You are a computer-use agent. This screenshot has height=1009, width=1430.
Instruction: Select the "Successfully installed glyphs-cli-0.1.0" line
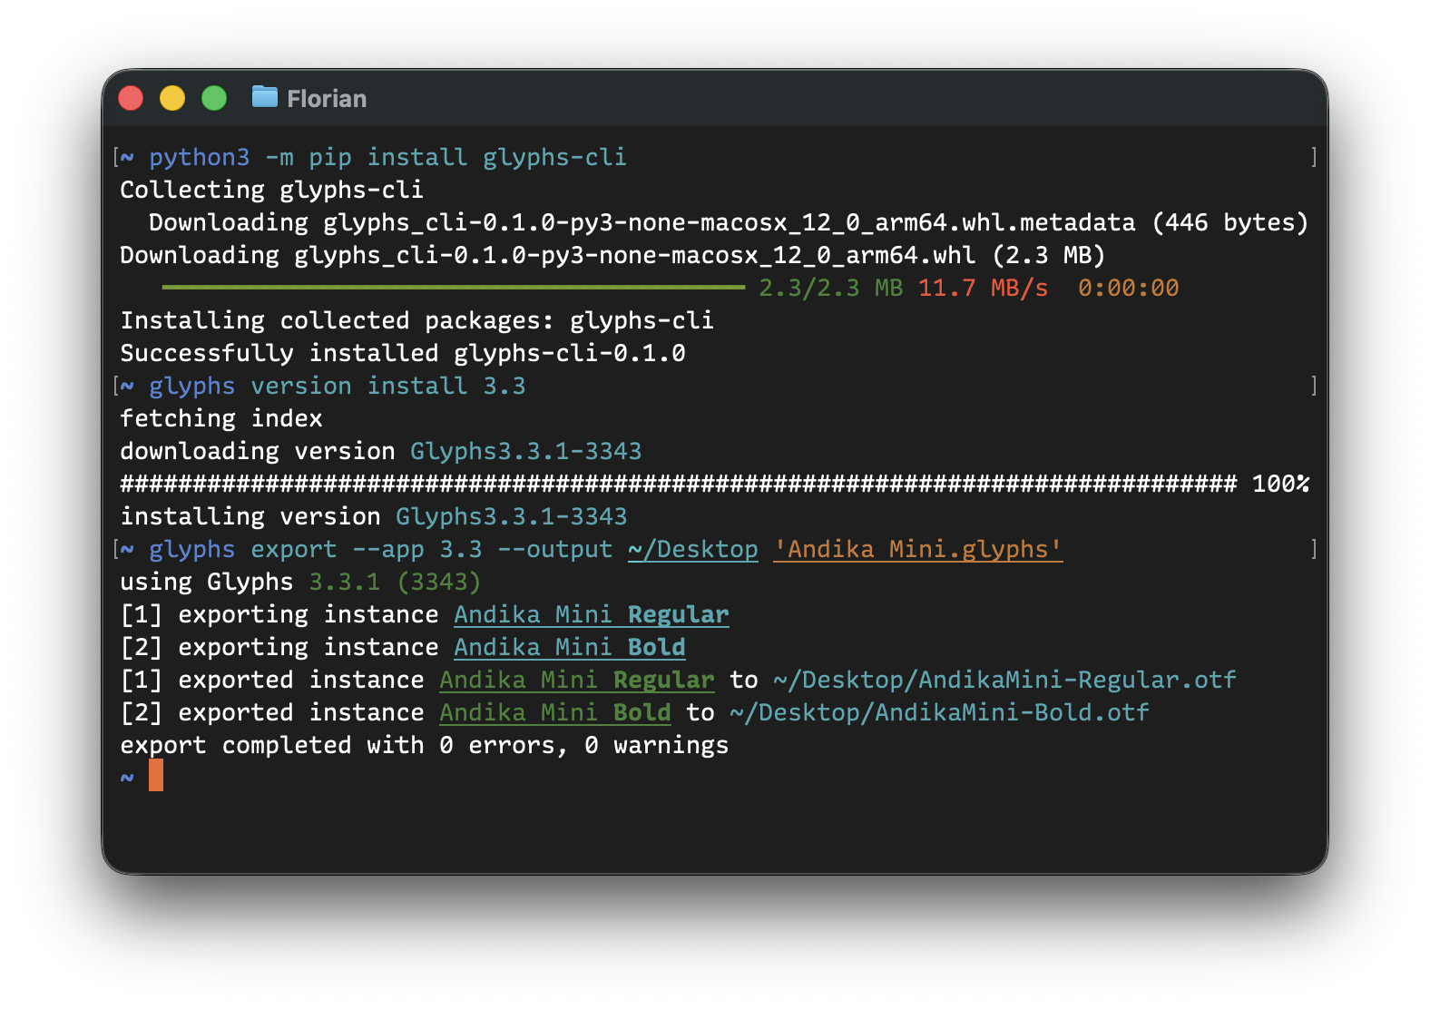(402, 353)
